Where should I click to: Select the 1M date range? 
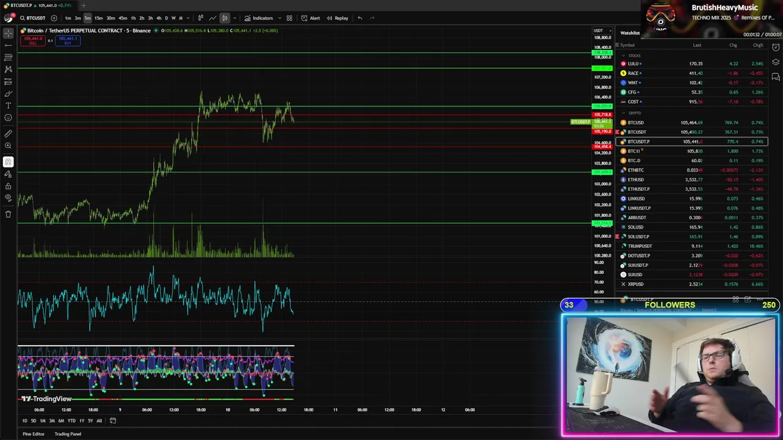42,420
